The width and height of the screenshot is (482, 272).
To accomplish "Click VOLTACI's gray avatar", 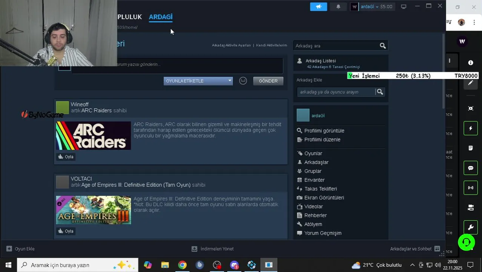I will [x=63, y=182].
